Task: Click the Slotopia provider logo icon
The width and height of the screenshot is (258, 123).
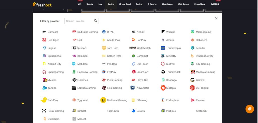Action: (163, 88)
